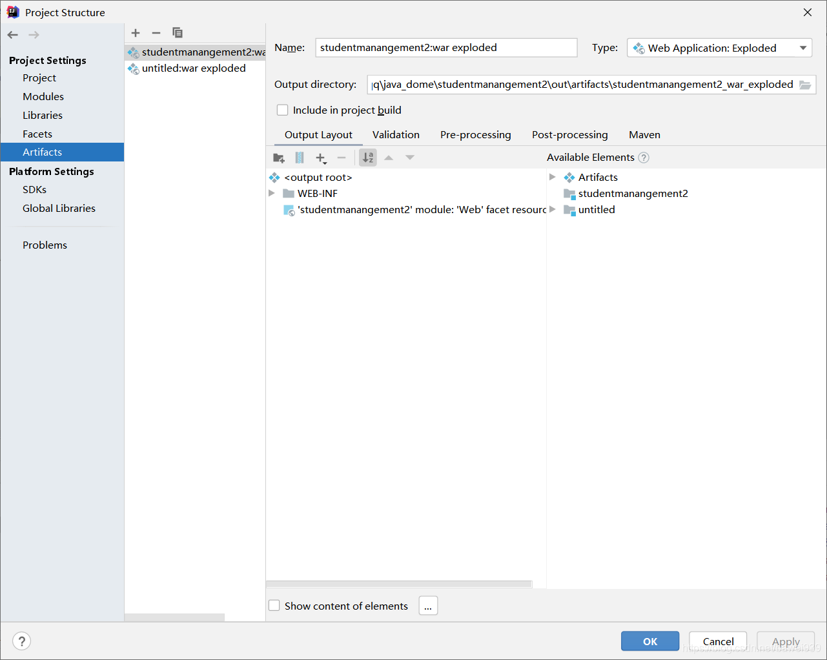Click the studentmanangement2 module folder icon

569,194
